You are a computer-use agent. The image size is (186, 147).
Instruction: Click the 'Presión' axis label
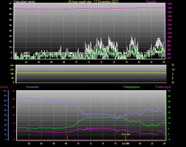[151, 2]
